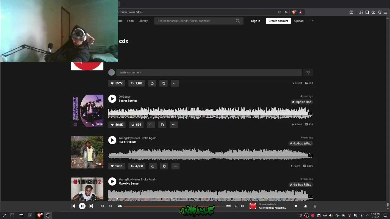This screenshot has width=390, height=219.
Task: Open the Upload page
Action: (299, 21)
